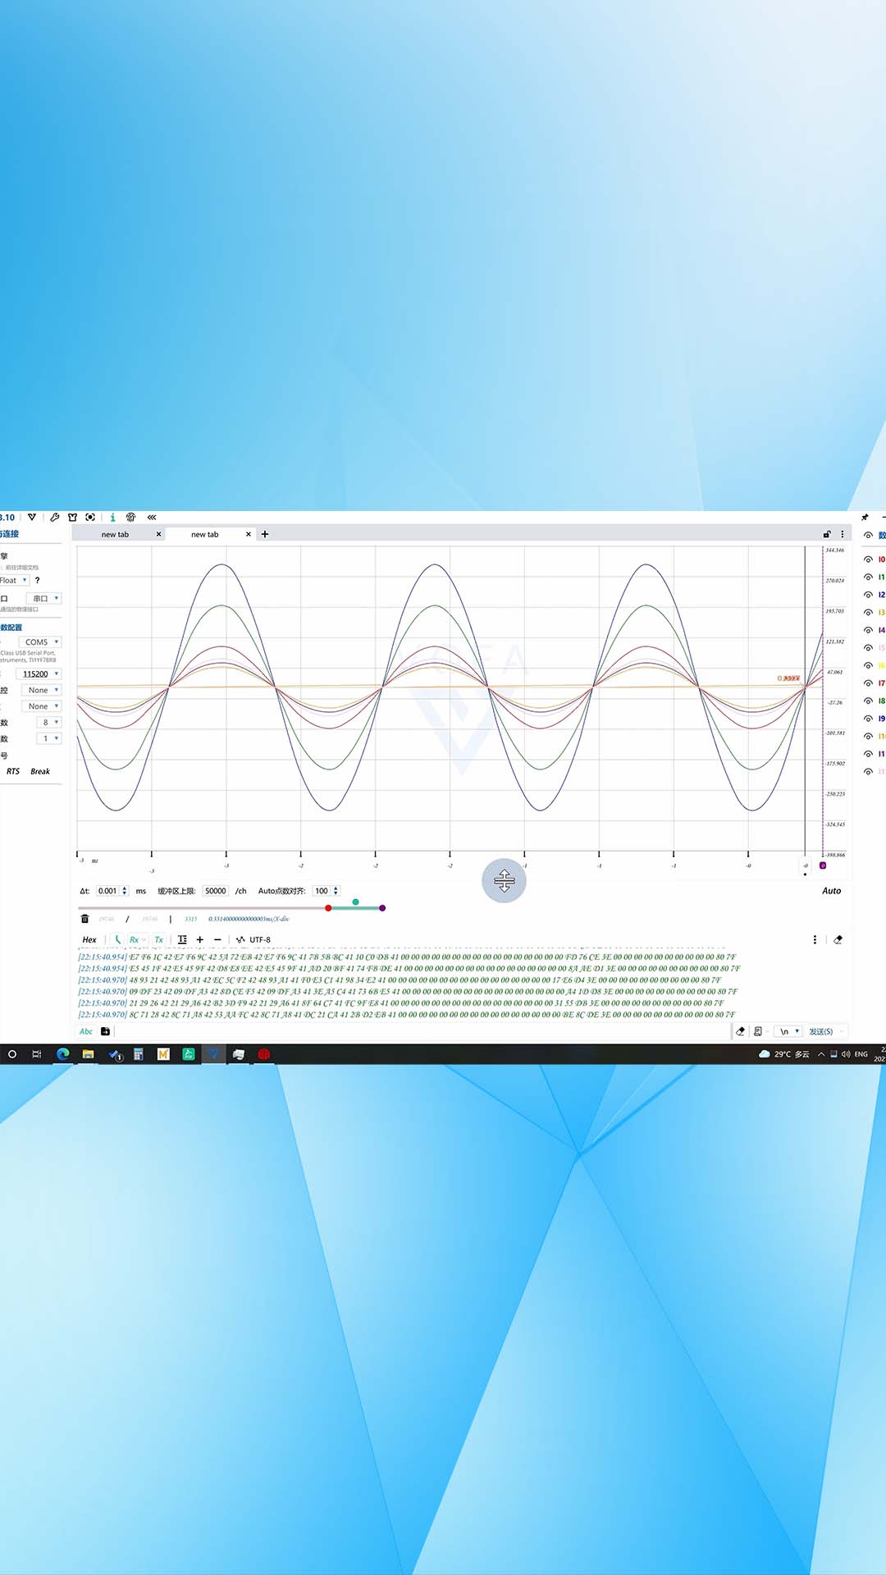Add a new tab with the plus icon
Viewport: 886px width, 1575px height.
[265, 534]
